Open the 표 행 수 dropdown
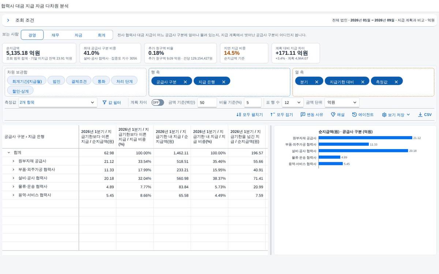 click(293, 103)
